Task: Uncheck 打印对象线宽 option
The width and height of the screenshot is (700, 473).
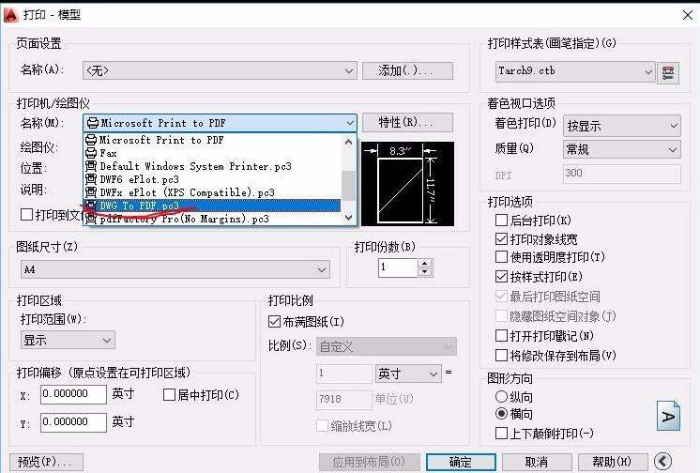Action: pos(501,239)
